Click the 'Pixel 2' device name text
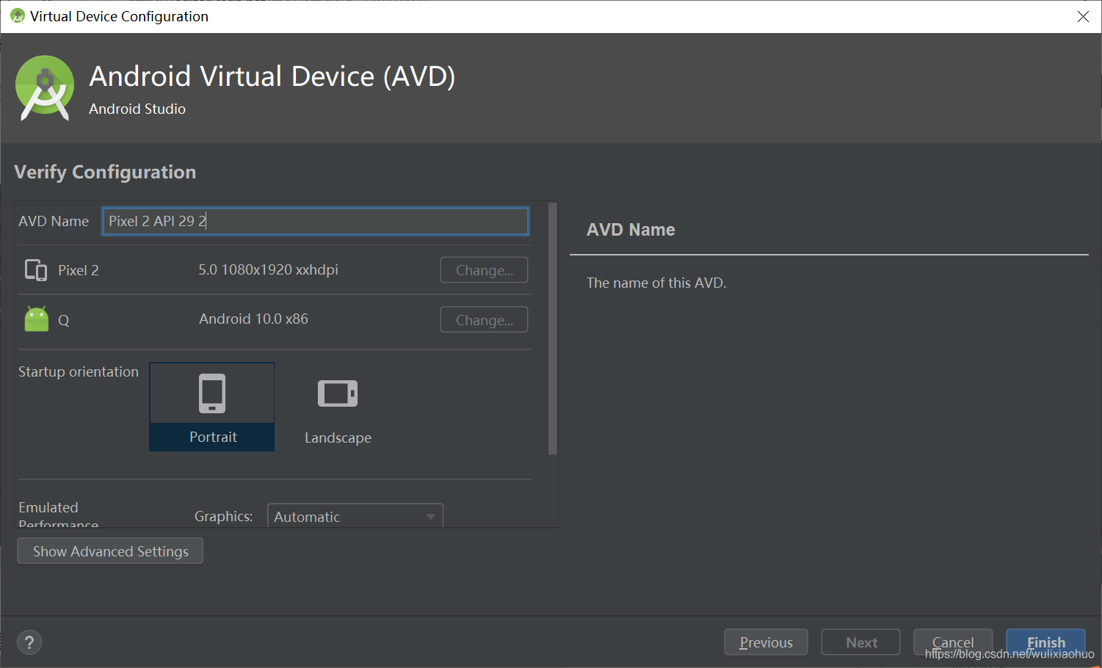 [x=79, y=270]
